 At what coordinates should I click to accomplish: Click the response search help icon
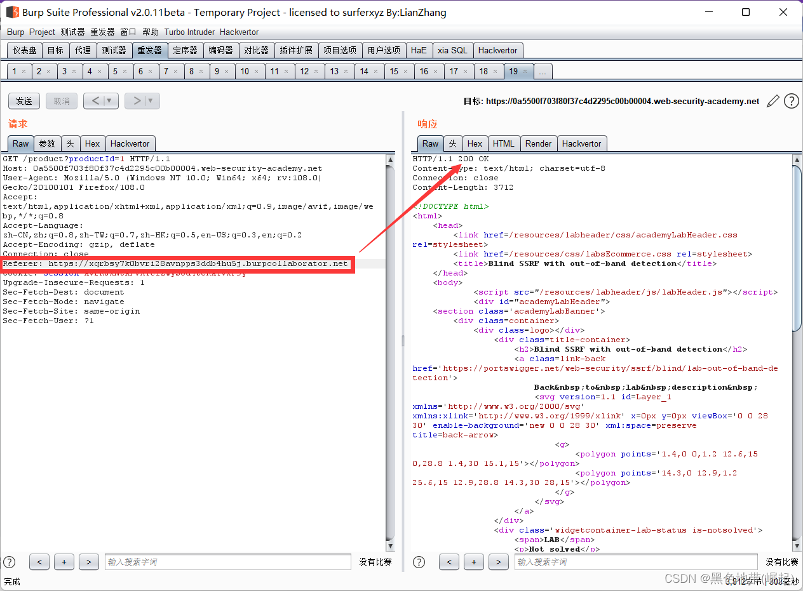(x=419, y=562)
